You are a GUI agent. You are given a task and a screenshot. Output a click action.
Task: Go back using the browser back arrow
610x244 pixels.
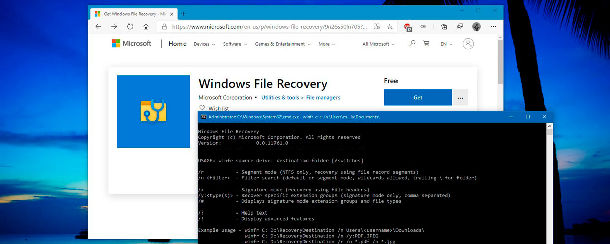point(98,27)
